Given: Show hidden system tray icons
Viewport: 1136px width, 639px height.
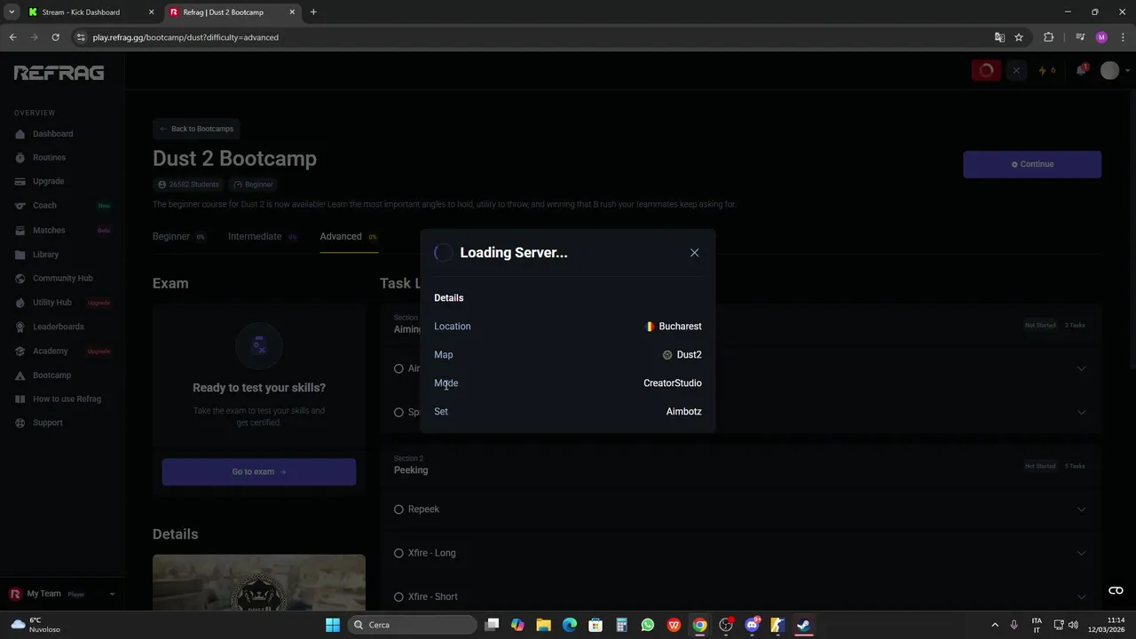Looking at the screenshot, I should pos(995,625).
